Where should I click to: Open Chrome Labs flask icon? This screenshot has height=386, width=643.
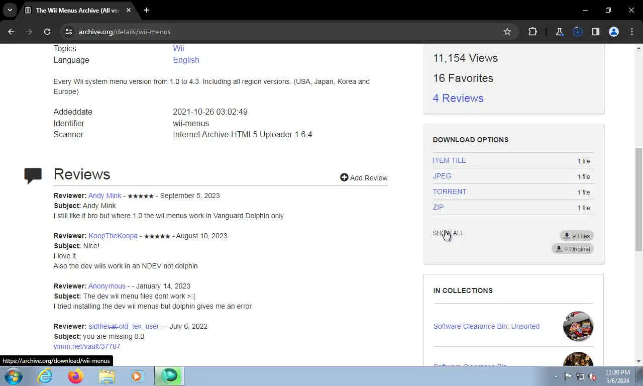pos(559,32)
